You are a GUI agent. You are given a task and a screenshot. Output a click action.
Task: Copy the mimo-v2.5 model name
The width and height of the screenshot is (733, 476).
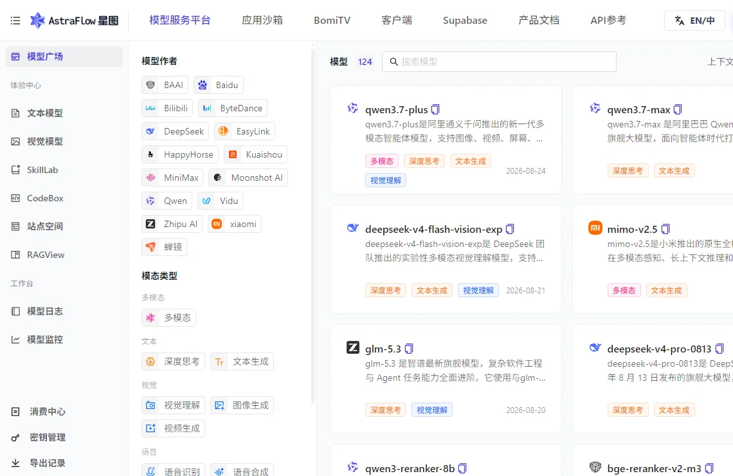[x=665, y=229]
